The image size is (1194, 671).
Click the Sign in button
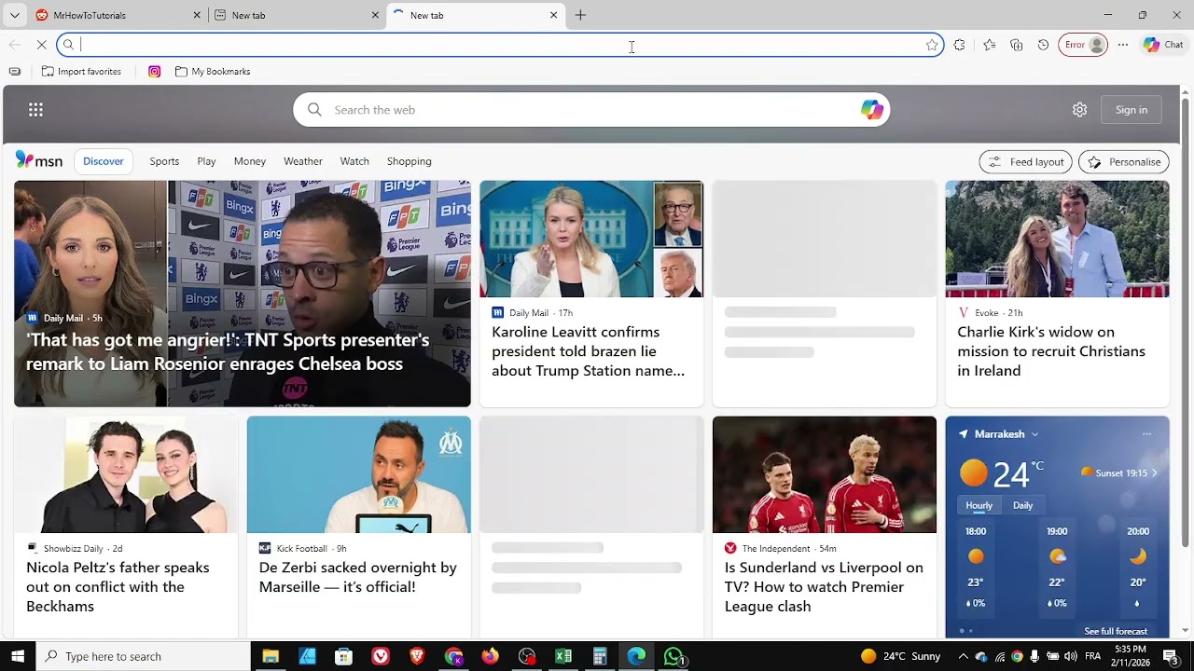(1132, 110)
